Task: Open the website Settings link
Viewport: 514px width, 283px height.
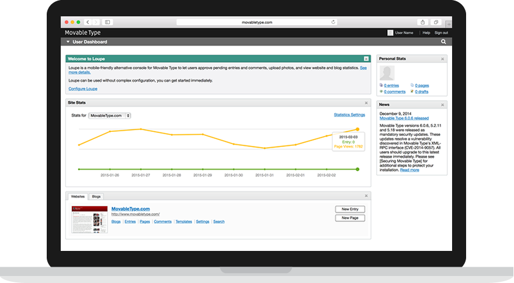Action: 203,222
